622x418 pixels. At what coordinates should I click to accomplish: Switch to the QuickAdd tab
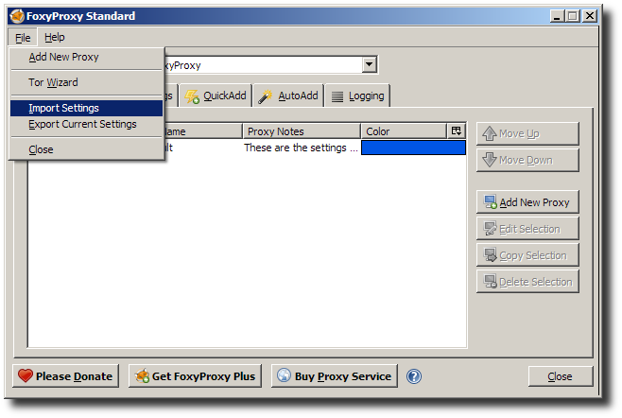pos(216,96)
